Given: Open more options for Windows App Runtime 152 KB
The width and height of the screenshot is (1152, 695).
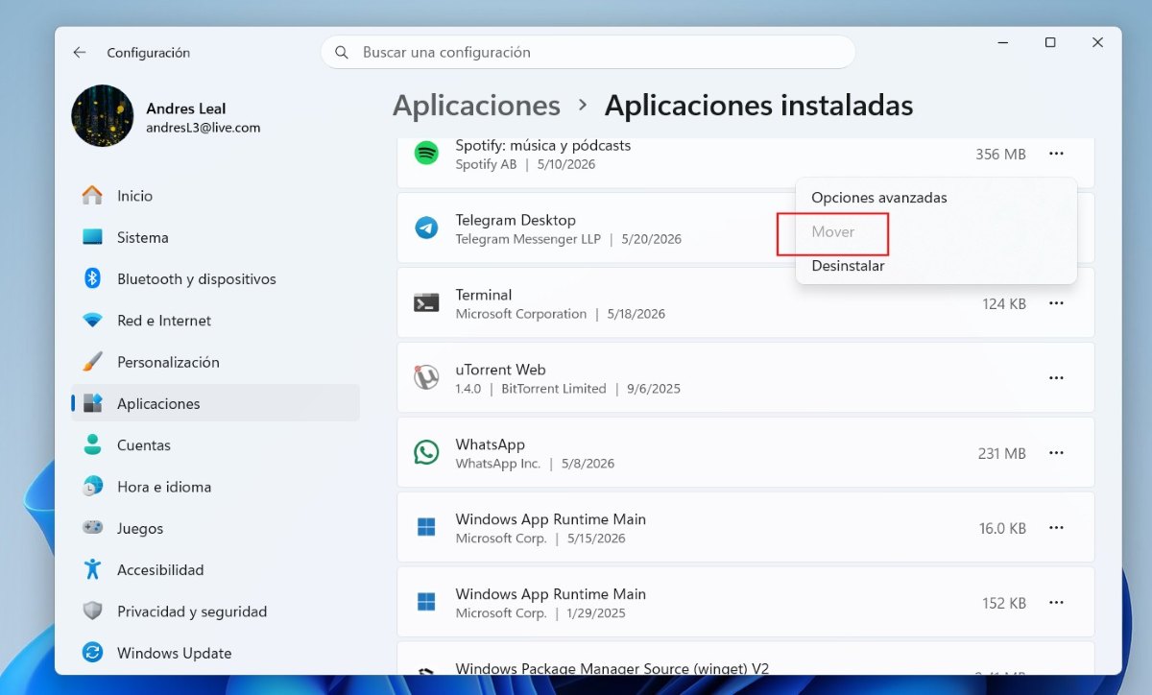Looking at the screenshot, I should (1056, 603).
